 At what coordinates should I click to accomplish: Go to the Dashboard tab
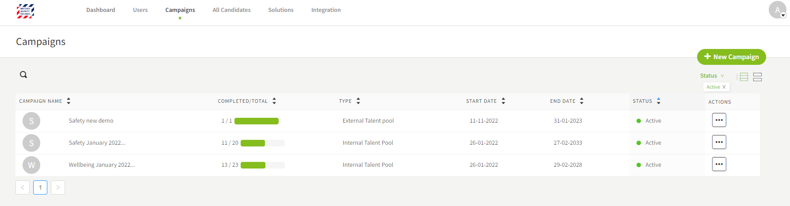point(100,10)
